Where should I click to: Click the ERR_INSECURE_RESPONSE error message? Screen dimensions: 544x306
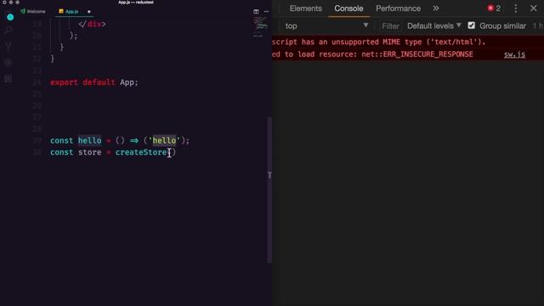coord(372,54)
